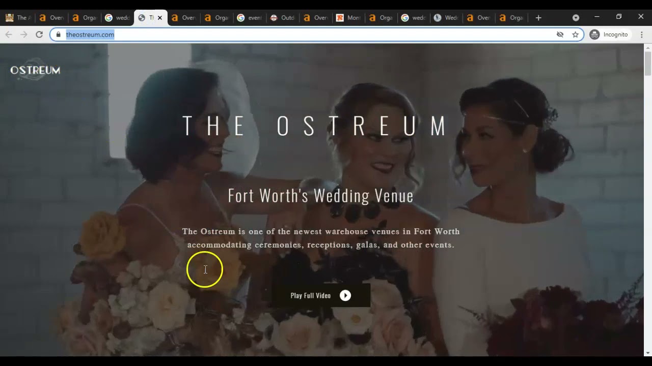Click the "Fort Worth's Wedding Venue" heading
Image resolution: width=652 pixels, height=366 pixels.
(321, 196)
